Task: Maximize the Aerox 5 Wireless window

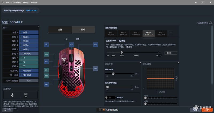Action: point(203,2)
